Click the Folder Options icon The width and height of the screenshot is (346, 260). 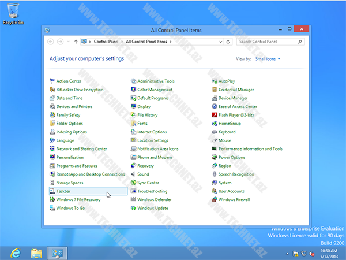52,124
